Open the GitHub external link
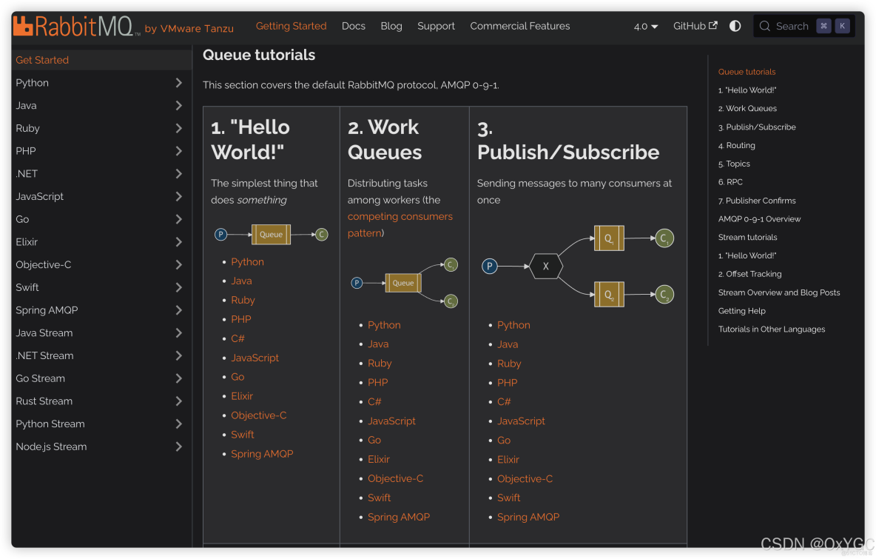 pos(695,26)
